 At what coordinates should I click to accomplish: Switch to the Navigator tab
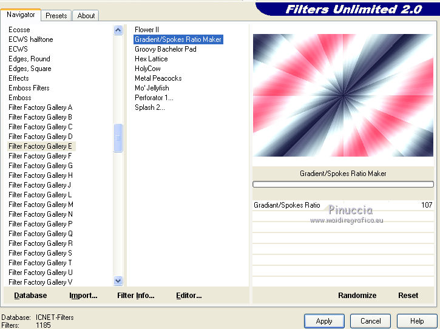point(21,15)
